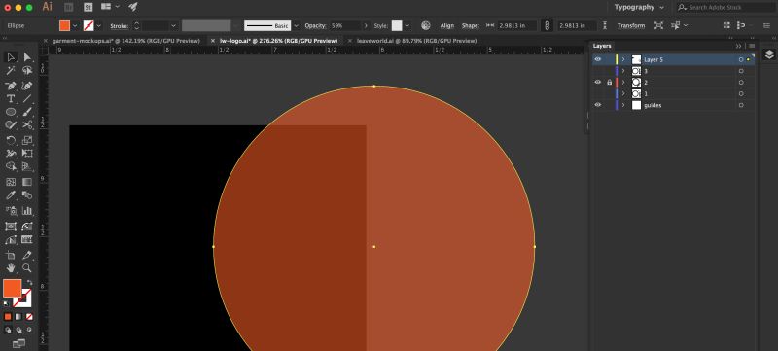Click fill color swatch in control bar
The width and height of the screenshot is (778, 351).
(65, 26)
